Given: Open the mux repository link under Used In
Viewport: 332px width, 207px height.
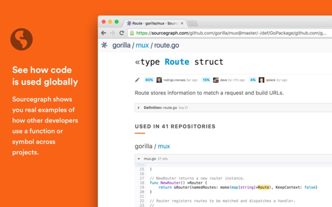Looking at the screenshot, I should click(x=164, y=146).
